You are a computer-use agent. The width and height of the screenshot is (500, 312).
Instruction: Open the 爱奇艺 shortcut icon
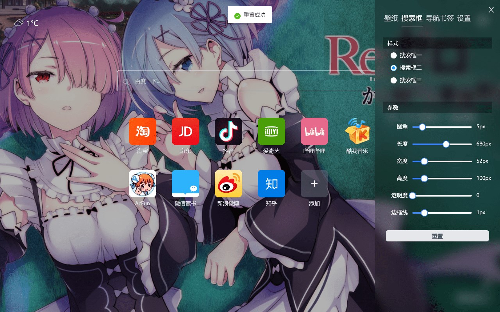(x=271, y=131)
